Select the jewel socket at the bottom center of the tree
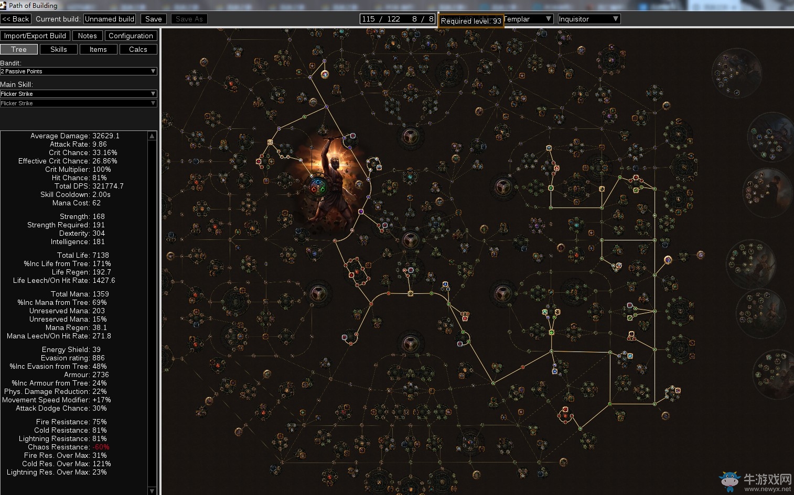The width and height of the screenshot is (794, 495). pos(410,344)
